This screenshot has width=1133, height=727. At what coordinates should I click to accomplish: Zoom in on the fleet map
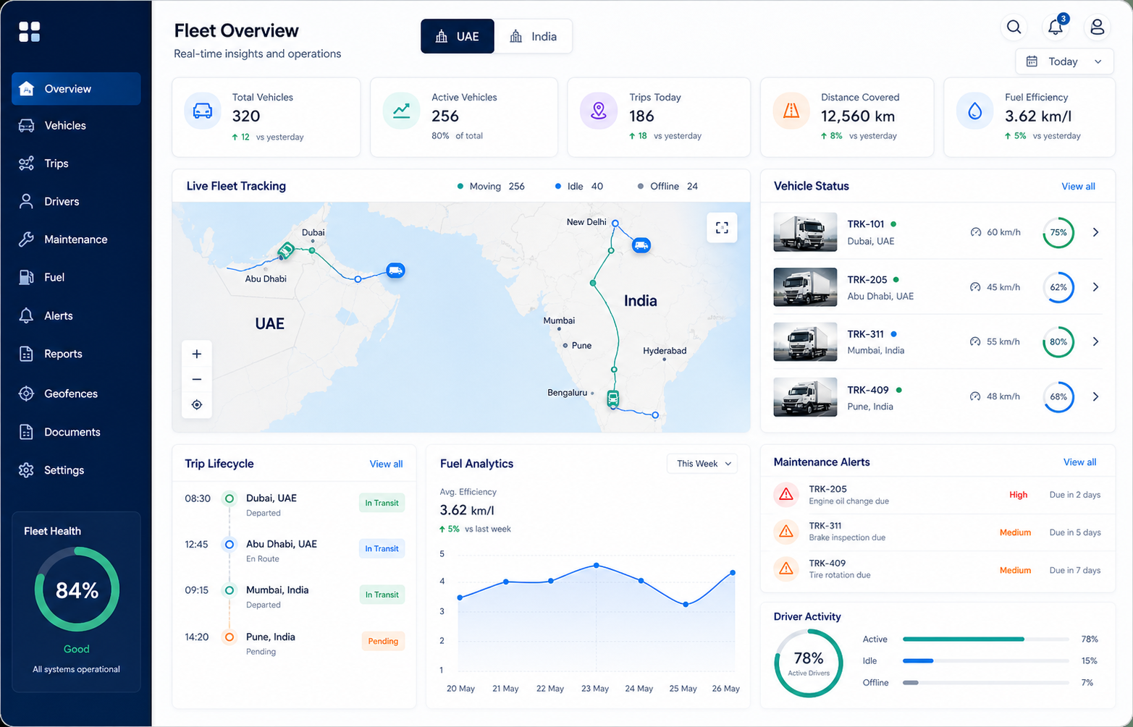pos(197,354)
